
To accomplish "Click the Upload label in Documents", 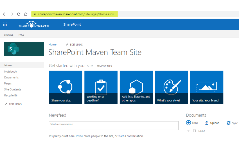I will [x=215, y=123].
